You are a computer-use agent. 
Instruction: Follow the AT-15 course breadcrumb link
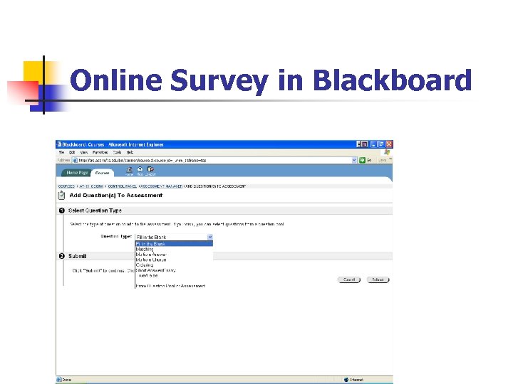[x=91, y=186]
